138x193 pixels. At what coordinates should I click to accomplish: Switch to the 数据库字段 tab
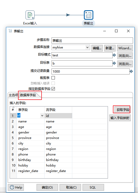28,95
